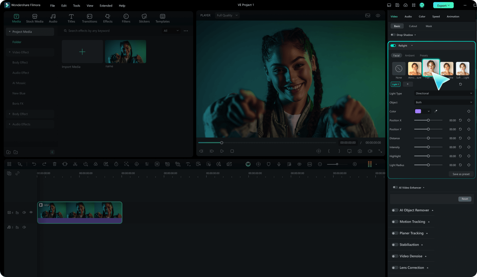Click the Distance slider handle

[x=428, y=138]
